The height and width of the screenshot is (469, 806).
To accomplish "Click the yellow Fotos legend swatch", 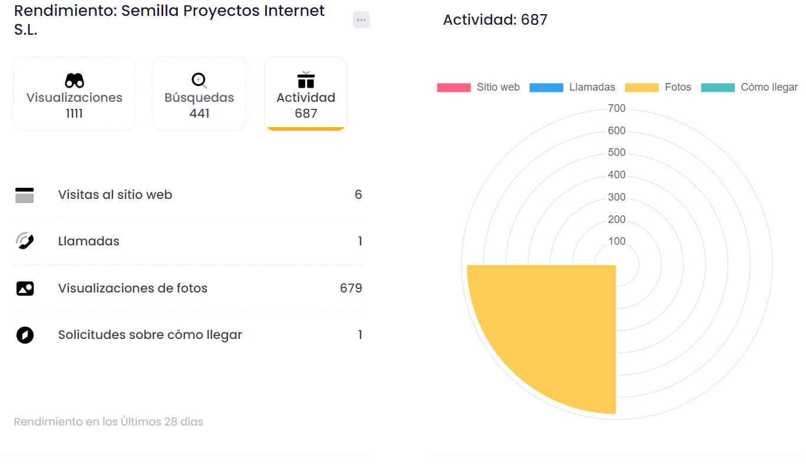I will pyautogui.click(x=642, y=87).
